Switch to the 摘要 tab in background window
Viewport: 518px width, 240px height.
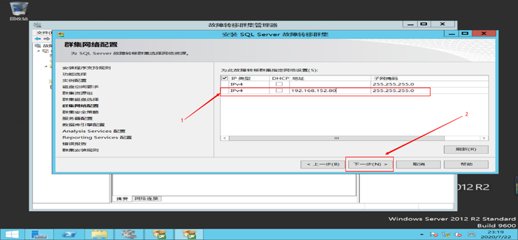[122, 199]
